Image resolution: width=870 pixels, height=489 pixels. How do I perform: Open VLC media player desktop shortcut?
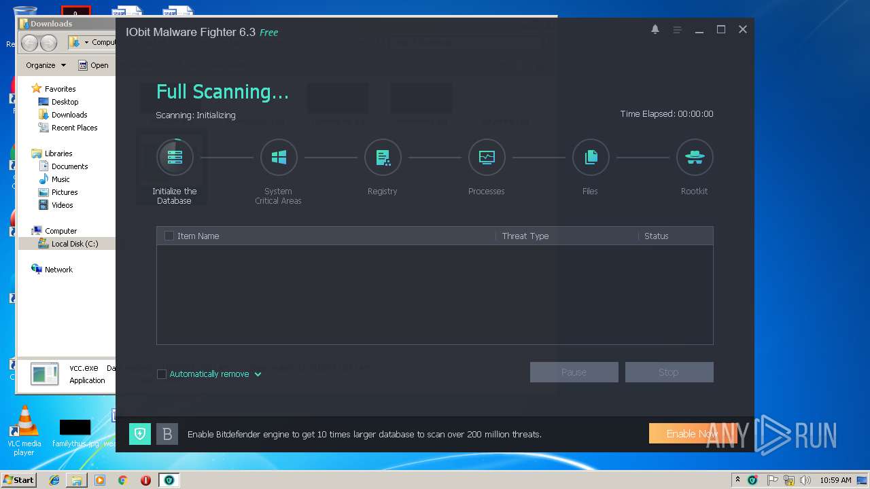coord(24,430)
